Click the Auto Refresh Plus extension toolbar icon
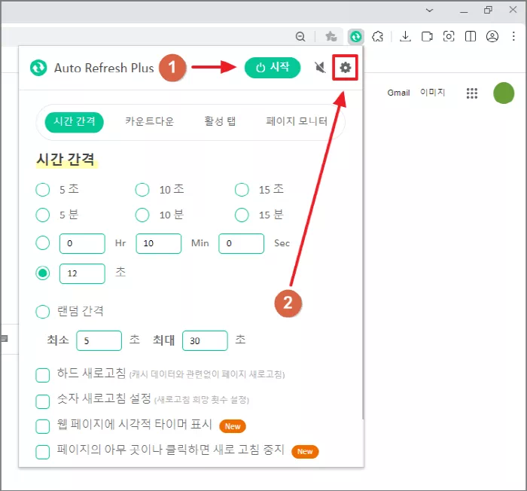 point(356,36)
